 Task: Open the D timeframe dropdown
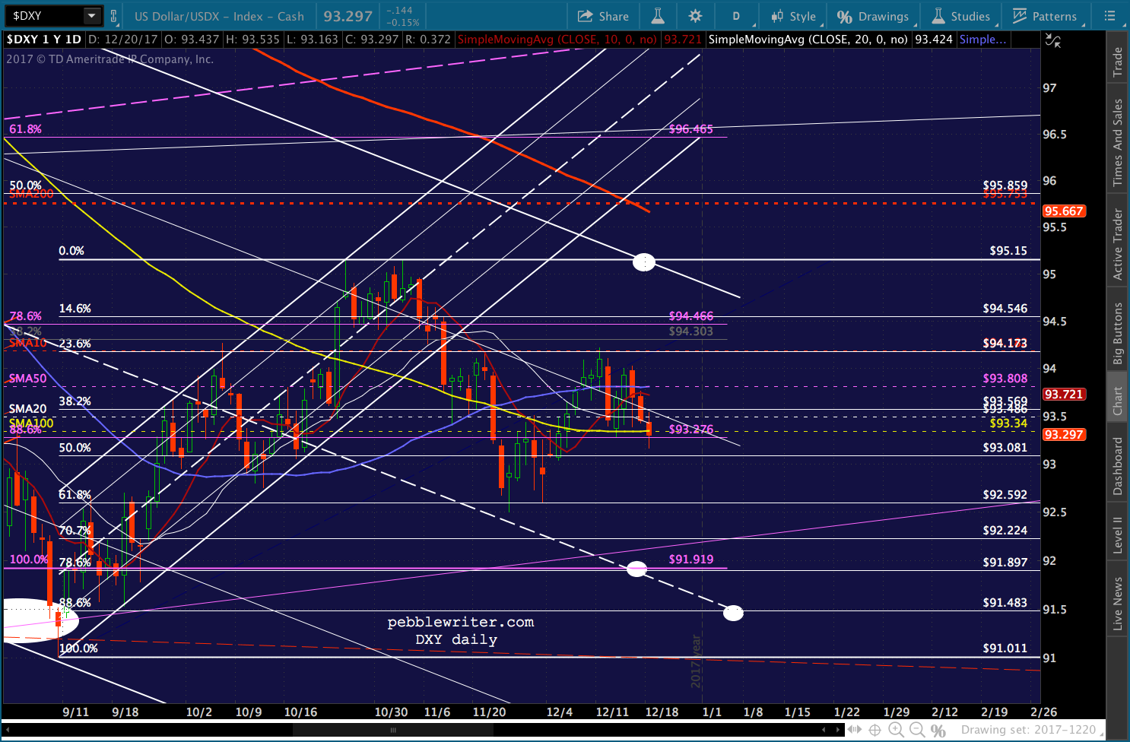[x=737, y=16]
